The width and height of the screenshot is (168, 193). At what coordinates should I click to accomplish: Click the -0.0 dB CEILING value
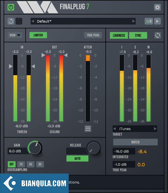[x=54, y=126]
